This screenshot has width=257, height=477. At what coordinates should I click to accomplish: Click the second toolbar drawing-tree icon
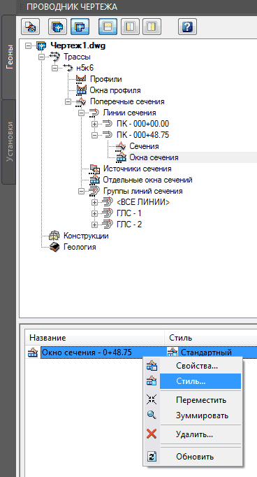pos(57,27)
